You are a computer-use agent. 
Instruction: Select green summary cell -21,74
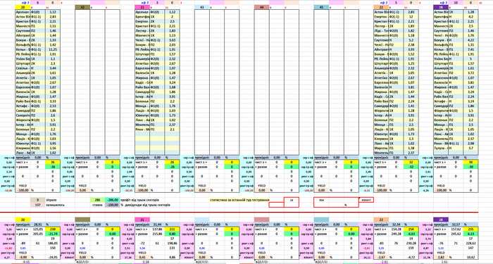[53, 234]
